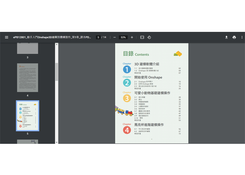This screenshot has height=175, width=245.
Task: Select the page 3 thumbnail
Action: tap(27, 48)
